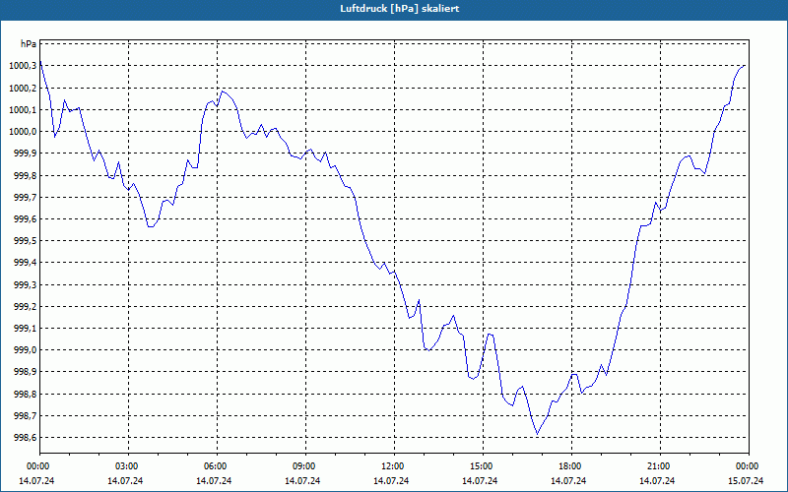Viewport: 788px width, 492px height.
Task: Click the 1000,3 y-axis label
Action: [x=22, y=66]
